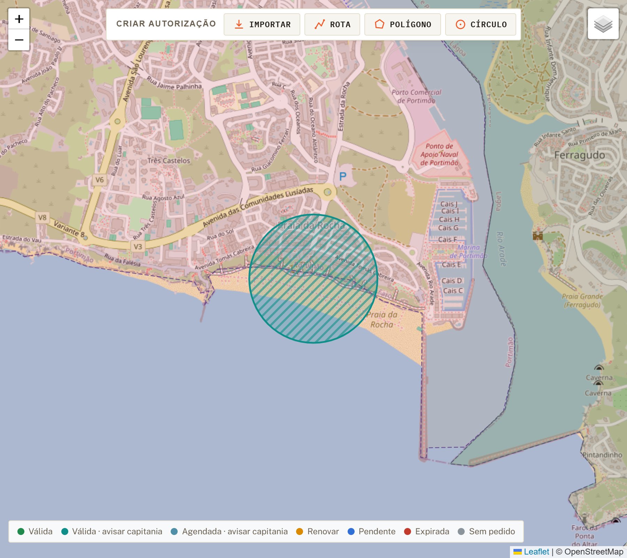Screen dimensions: 627x558
Task: Click the 'Marina de Portimão' map label
Action: (x=468, y=251)
